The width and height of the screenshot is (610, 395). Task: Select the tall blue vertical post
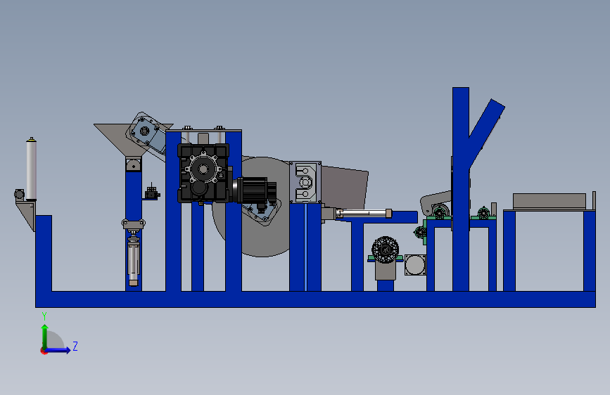pyautogui.click(x=461, y=189)
